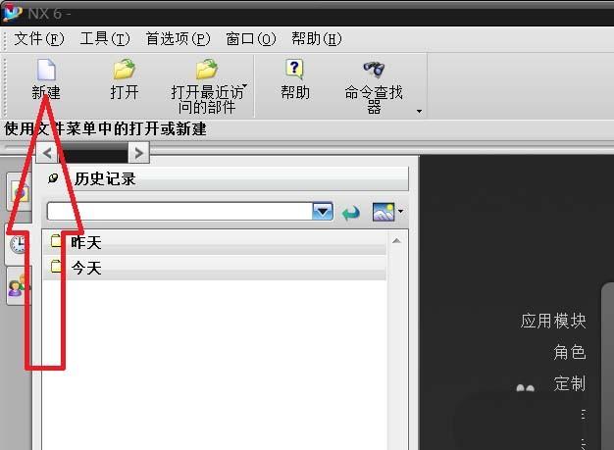Click the 角色 link
Screen dimensions: 614x450
pyautogui.click(x=569, y=352)
